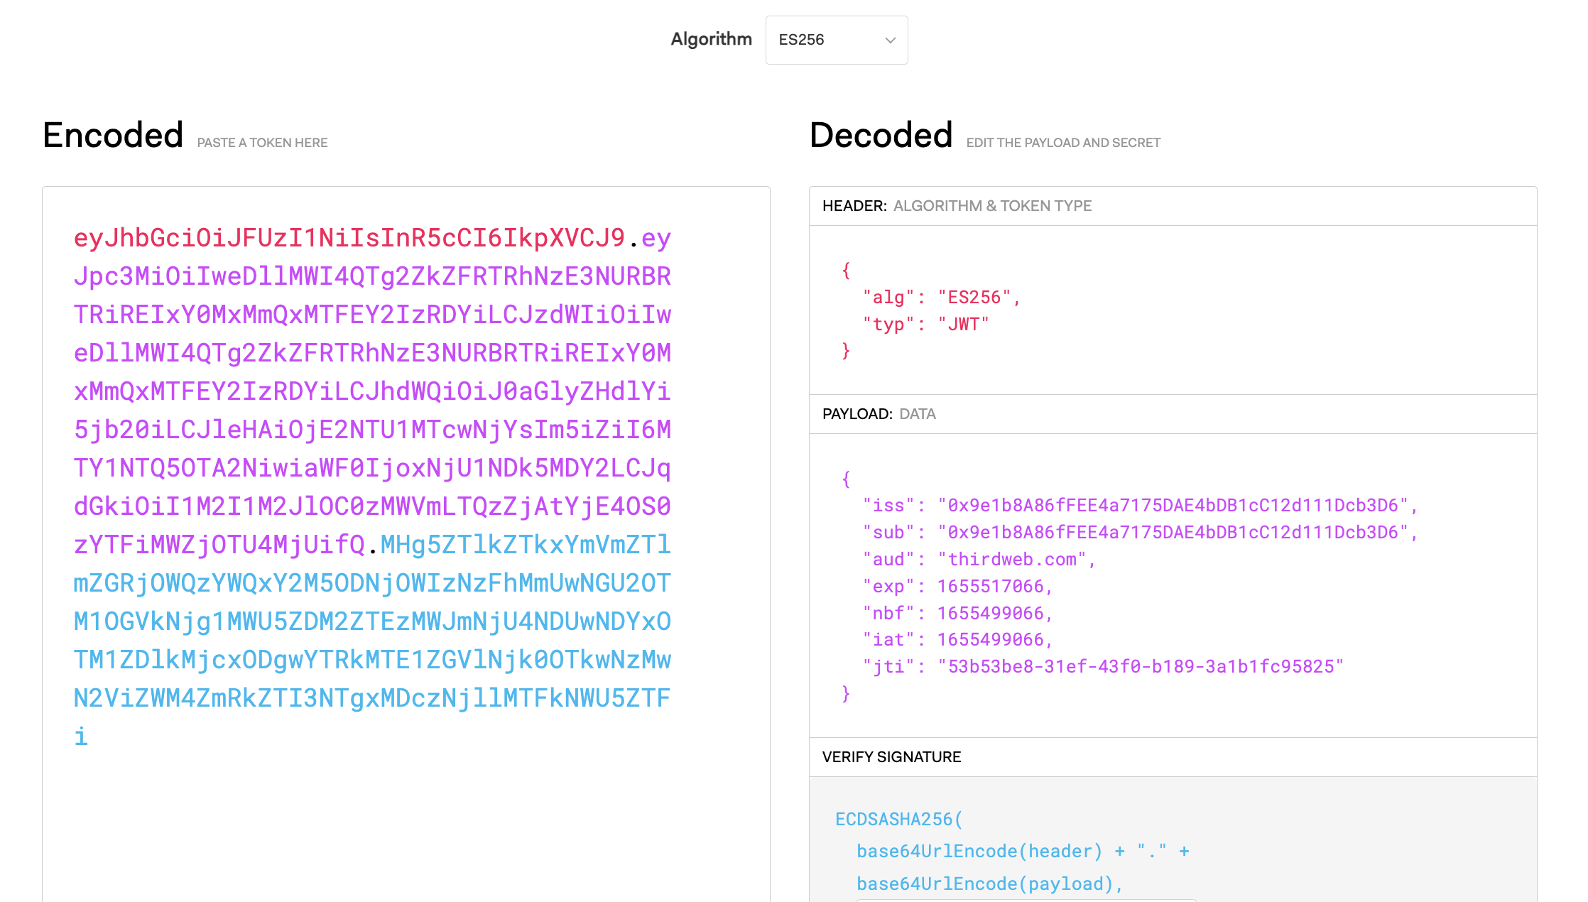Click base64UrlEncode(payload) in the signature block
This screenshot has width=1588, height=902.
pyautogui.click(x=988, y=884)
